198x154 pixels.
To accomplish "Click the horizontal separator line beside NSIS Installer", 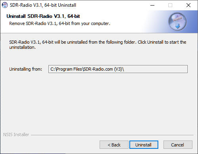I will (x=112, y=135).
